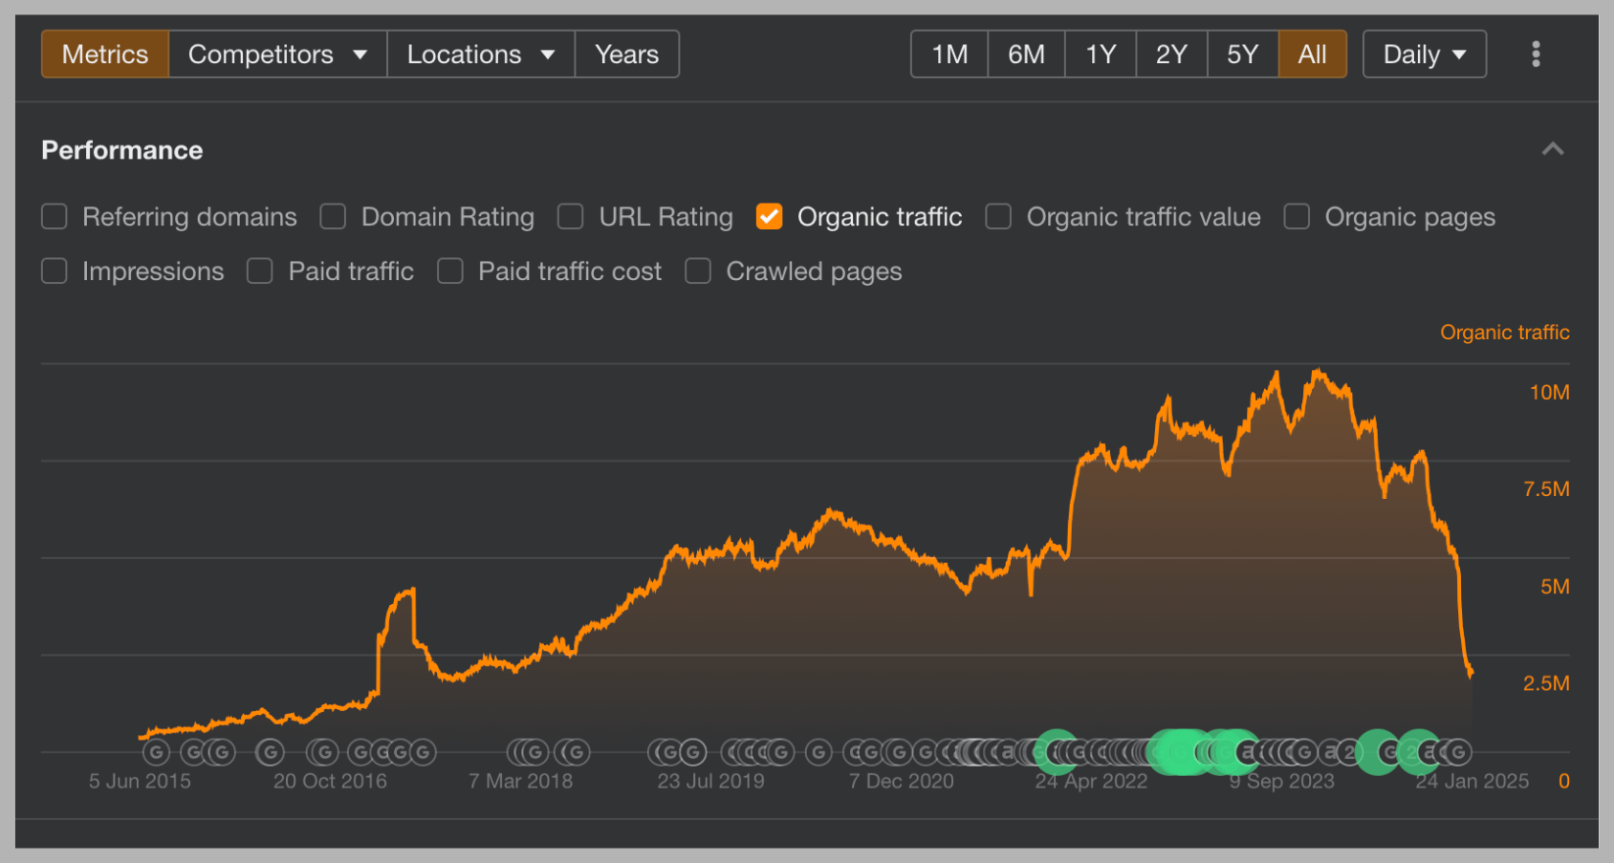Choose the 1Y time range

point(1101,54)
